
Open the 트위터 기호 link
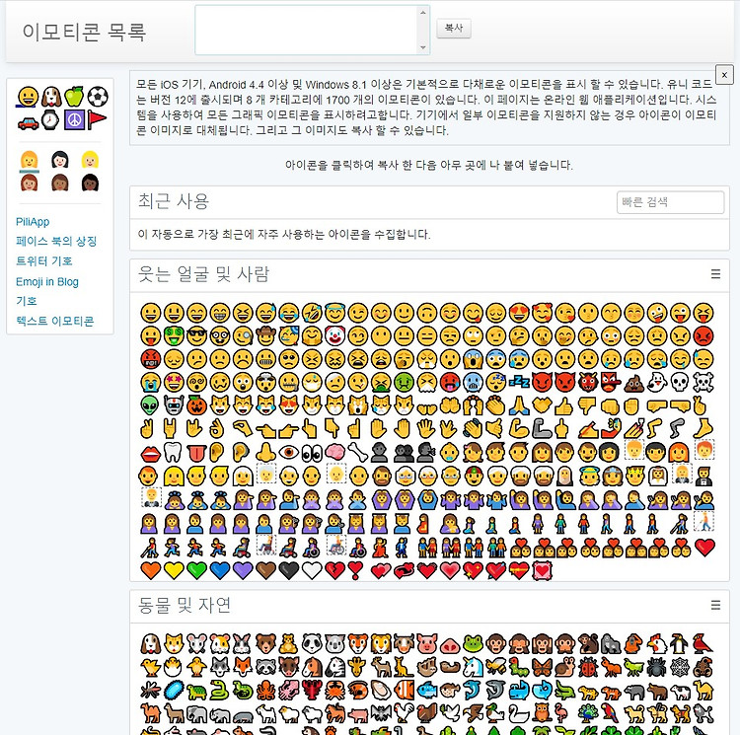coord(43,260)
